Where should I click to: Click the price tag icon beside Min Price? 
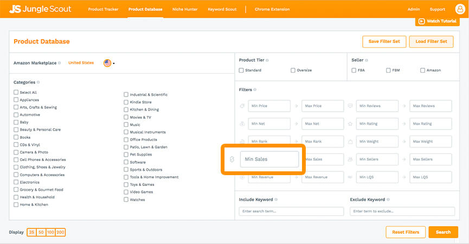tap(242, 106)
